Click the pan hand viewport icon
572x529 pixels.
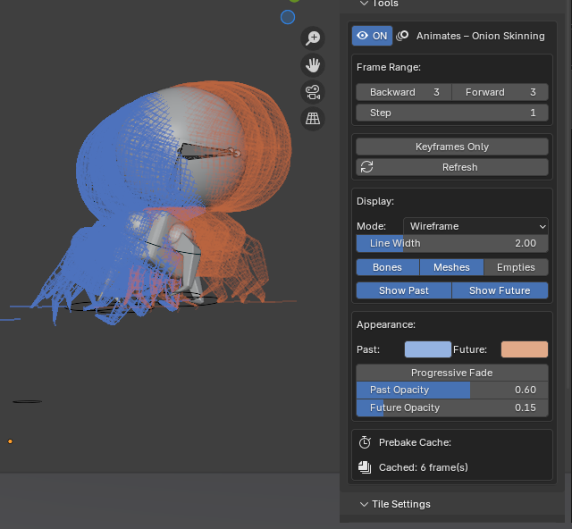pos(313,64)
